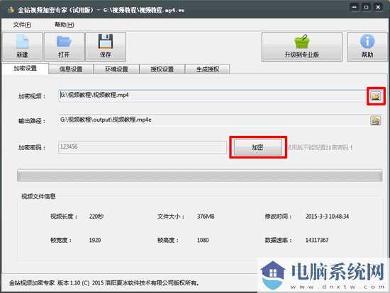Image resolution: width=390 pixels, height=293 pixels.
Task: Open the 文件(F) menu
Action: pyautogui.click(x=22, y=25)
